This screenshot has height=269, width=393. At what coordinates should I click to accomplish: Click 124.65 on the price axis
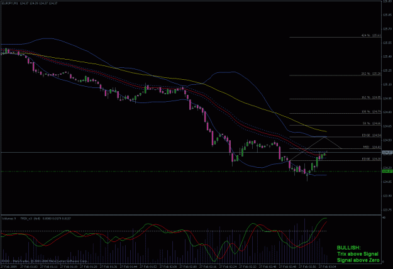pos(387,126)
